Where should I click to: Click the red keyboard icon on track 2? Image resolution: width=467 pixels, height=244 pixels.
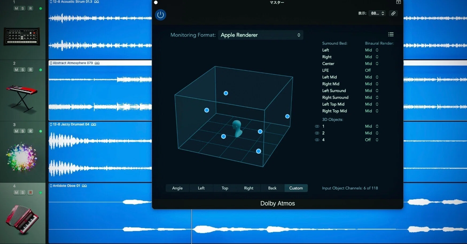point(21,98)
